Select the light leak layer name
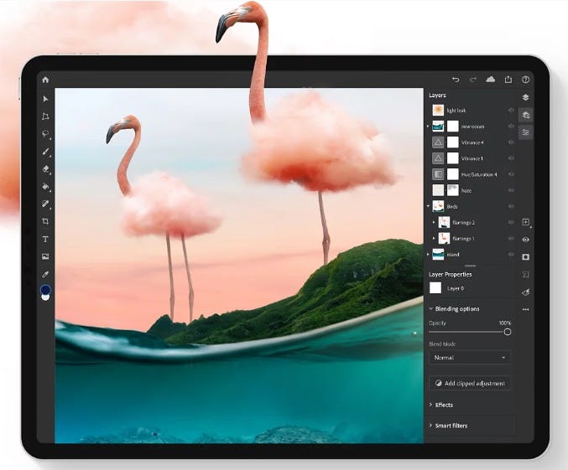 456,111
